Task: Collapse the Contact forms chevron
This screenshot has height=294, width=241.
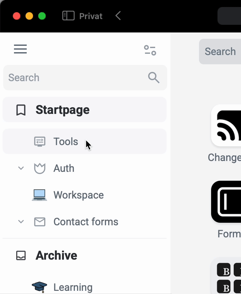Action: [21, 221]
